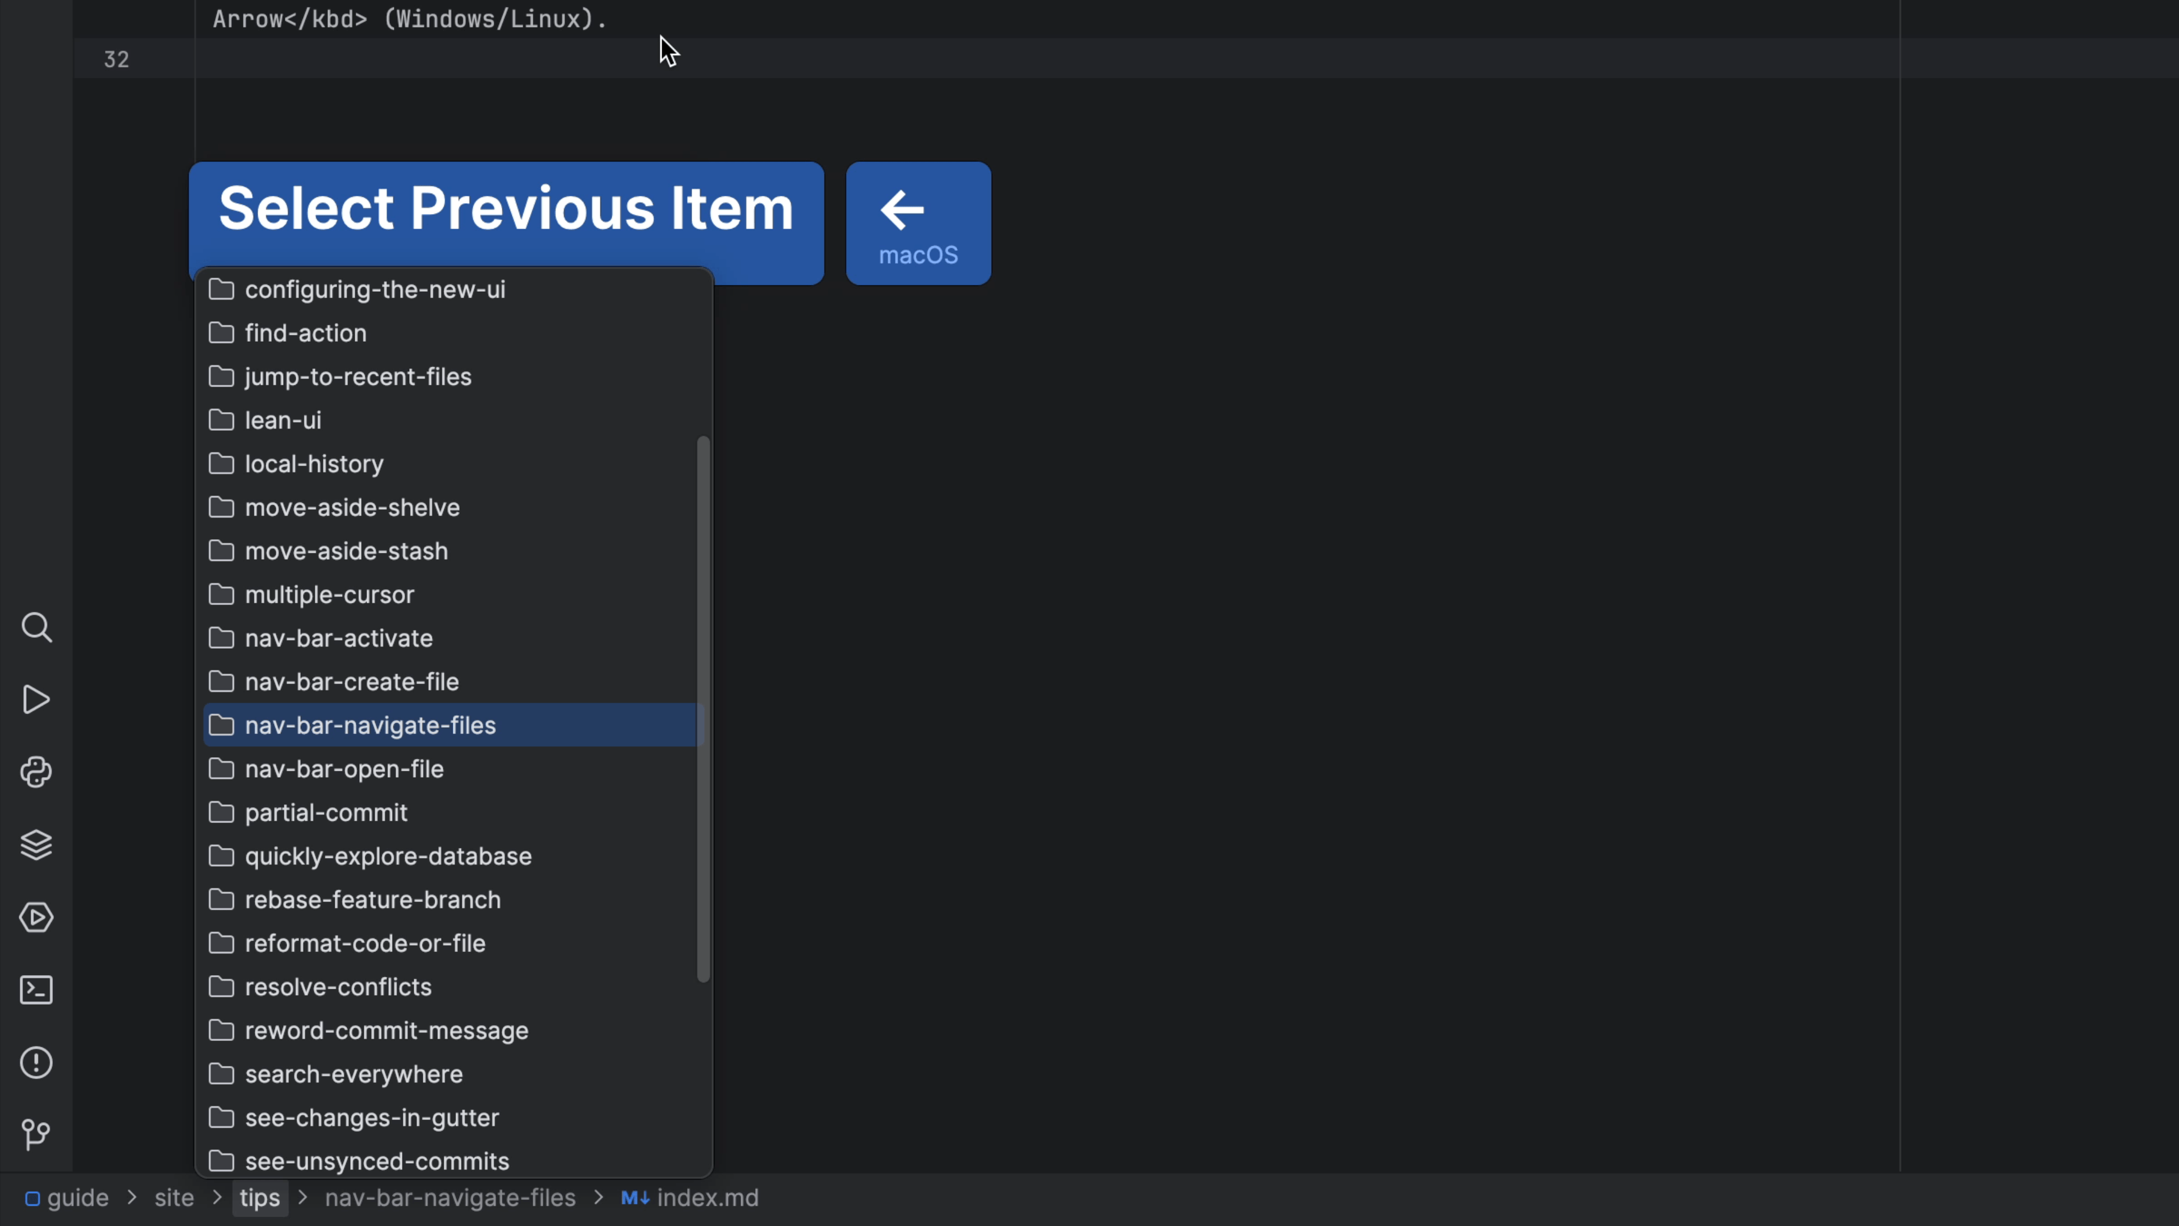Image resolution: width=2179 pixels, height=1226 pixels.
Task: Open the Python Packages layers icon
Action: click(36, 845)
